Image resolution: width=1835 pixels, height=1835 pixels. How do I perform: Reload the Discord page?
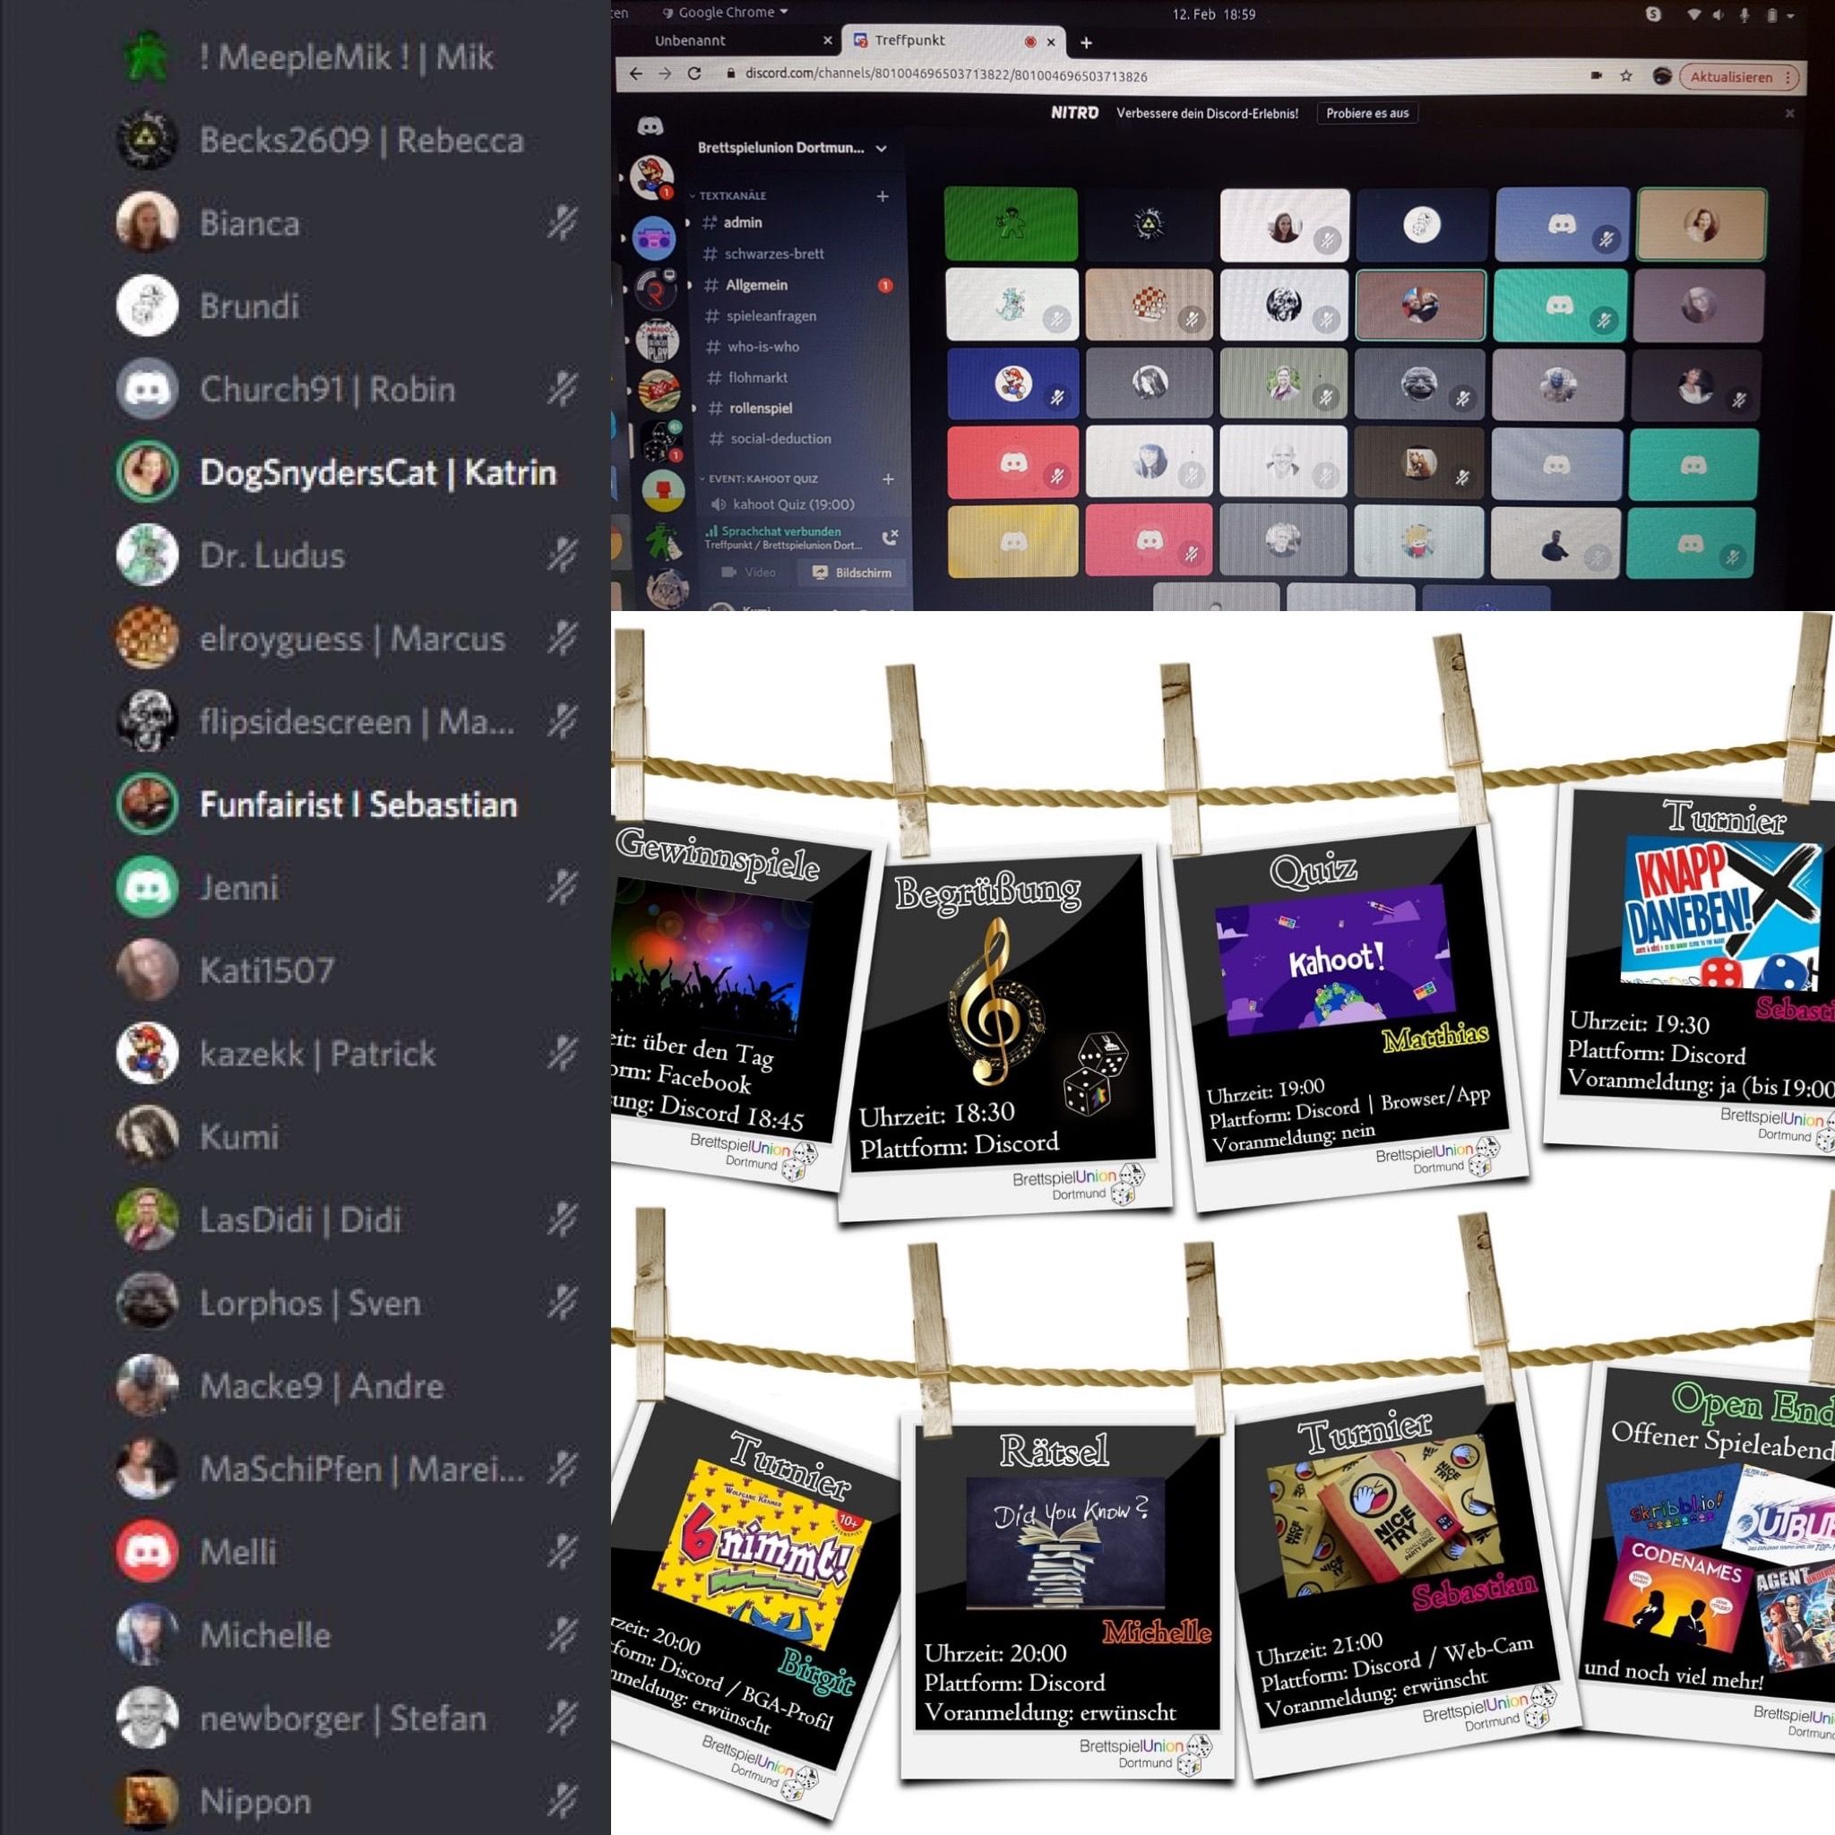[694, 74]
